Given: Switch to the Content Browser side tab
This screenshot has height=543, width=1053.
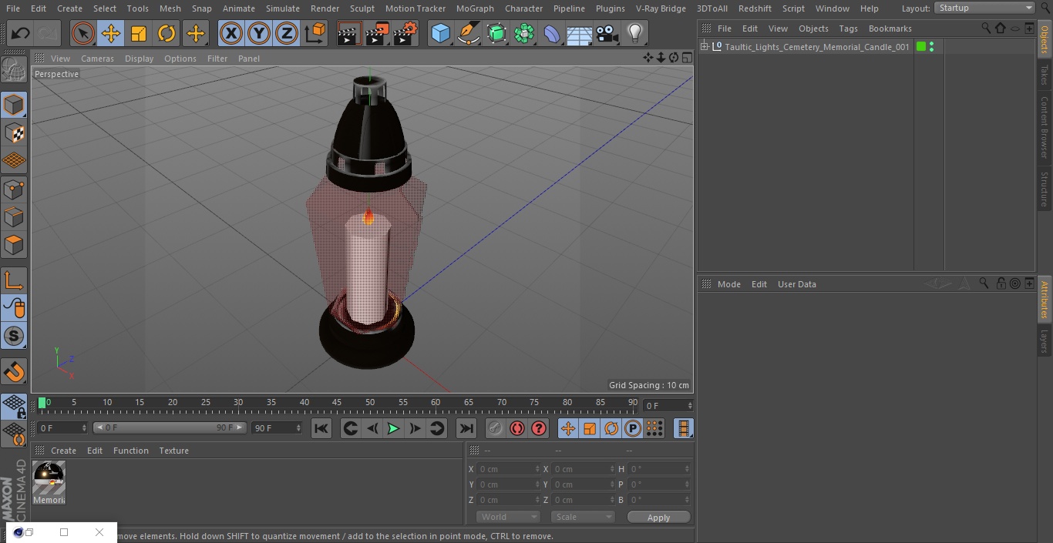Looking at the screenshot, I should point(1045,127).
